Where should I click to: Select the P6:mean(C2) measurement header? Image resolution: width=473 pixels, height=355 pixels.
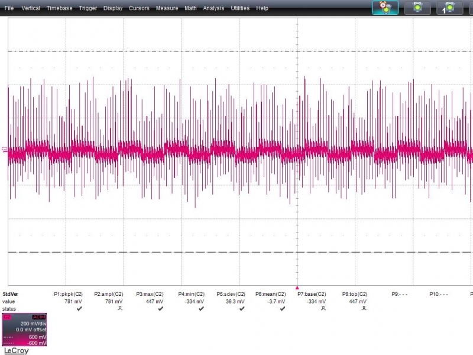tap(270, 294)
